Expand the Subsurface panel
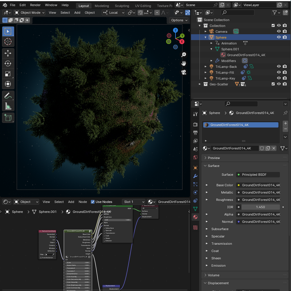This screenshot has height=291, width=291. [220, 229]
